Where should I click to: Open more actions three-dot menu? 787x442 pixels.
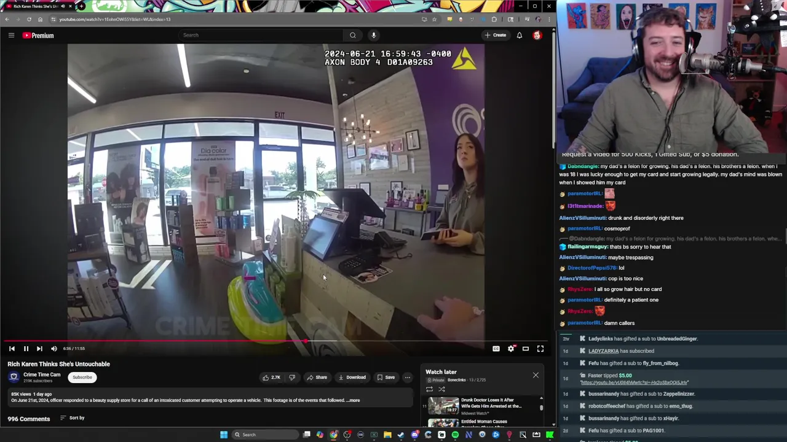(407, 378)
